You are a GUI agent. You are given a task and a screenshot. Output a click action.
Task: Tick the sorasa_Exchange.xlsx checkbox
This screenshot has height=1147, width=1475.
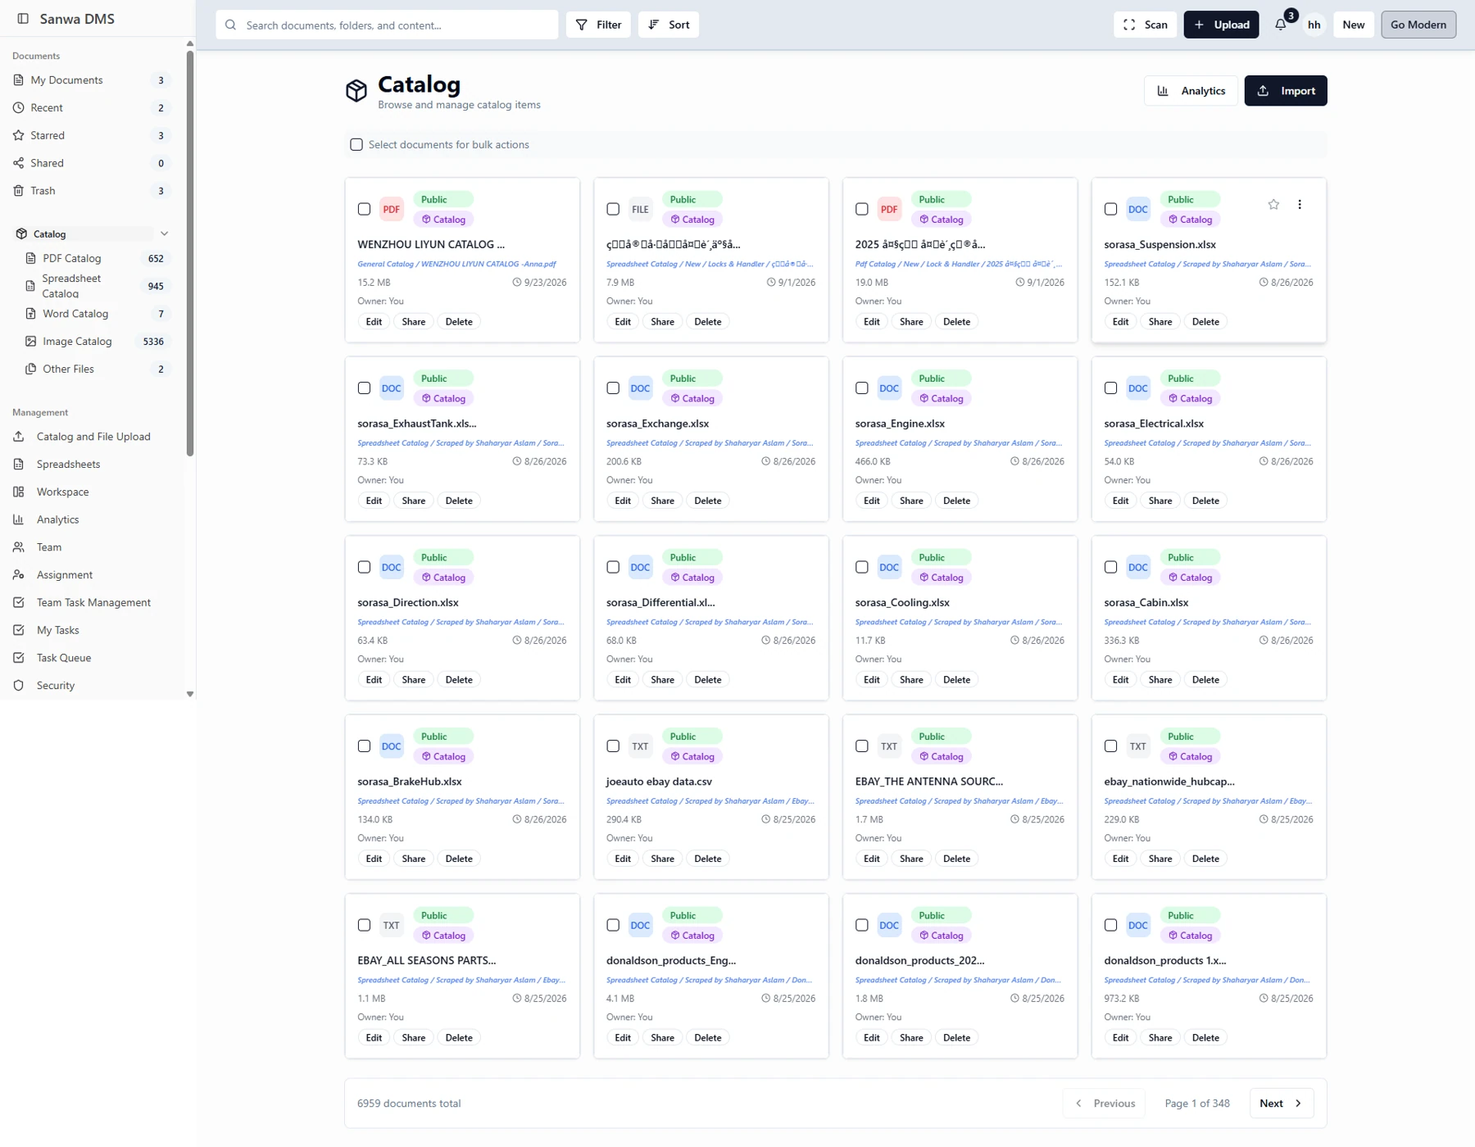click(x=613, y=388)
